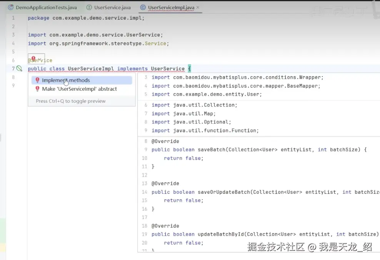Click the 'Press Ctrl+Q to toggle preview' hint

tap(71, 101)
